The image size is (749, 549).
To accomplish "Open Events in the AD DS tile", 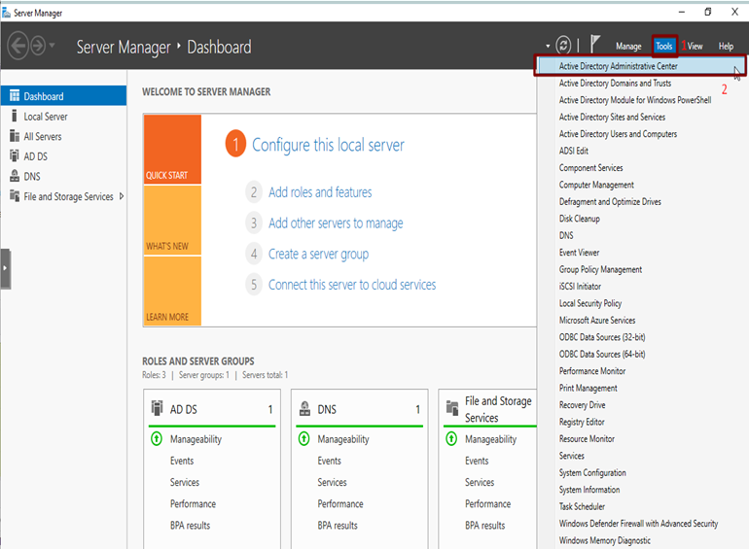I will pos(182,461).
